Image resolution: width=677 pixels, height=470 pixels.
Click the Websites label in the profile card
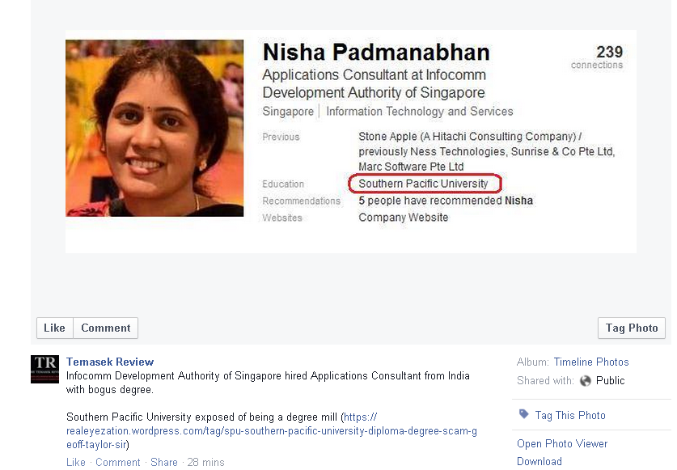tap(282, 218)
